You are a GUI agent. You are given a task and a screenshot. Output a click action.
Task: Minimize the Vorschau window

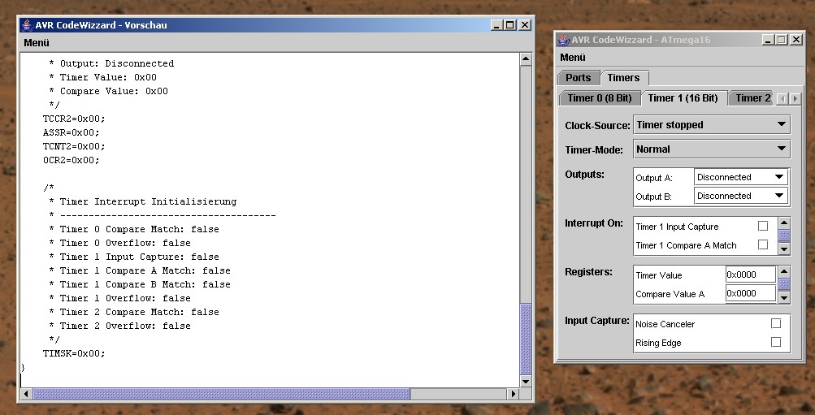tap(497, 25)
